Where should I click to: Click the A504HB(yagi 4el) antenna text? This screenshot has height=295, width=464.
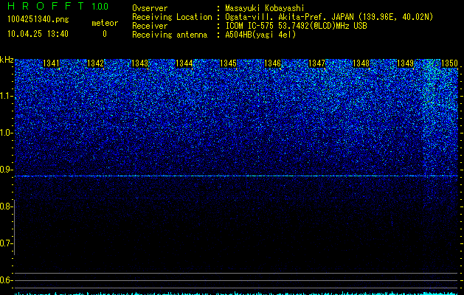coord(260,35)
